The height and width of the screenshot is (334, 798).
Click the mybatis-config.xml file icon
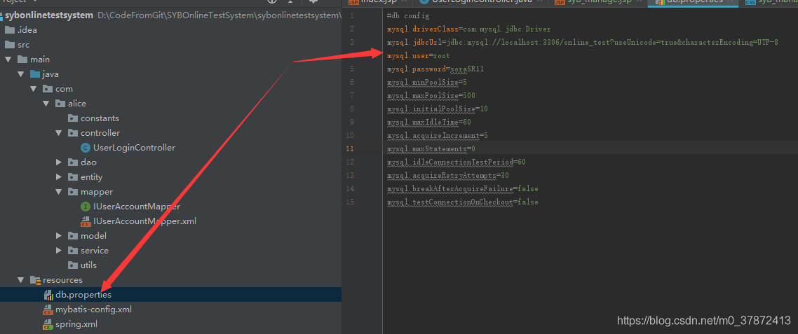pos(48,309)
